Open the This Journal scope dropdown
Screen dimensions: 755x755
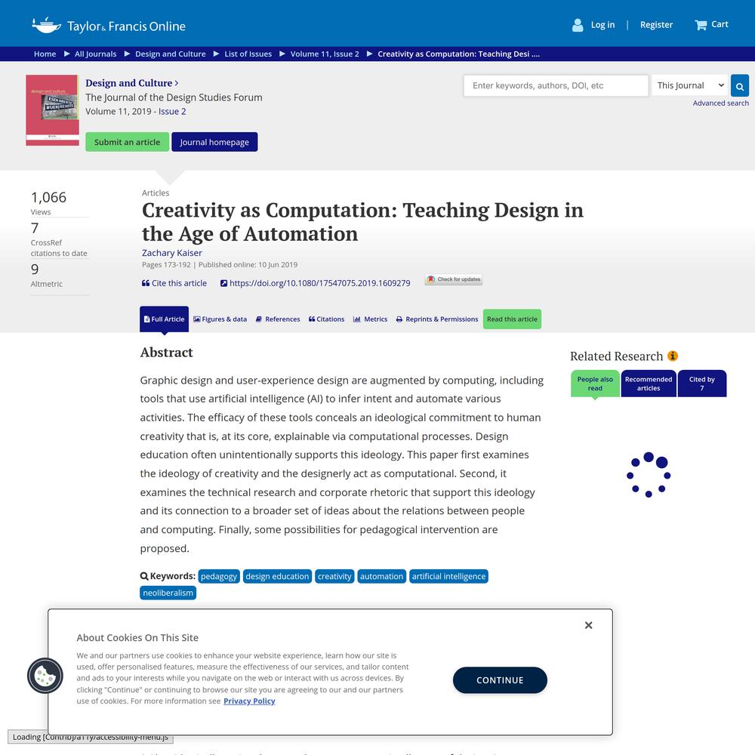click(690, 85)
